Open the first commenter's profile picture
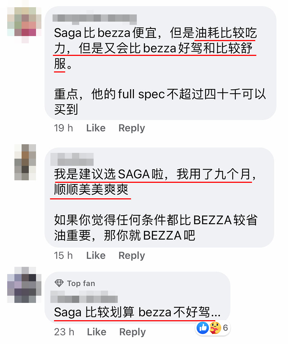Image resolution: width=288 pixels, height=344 pixels. click(x=24, y=25)
